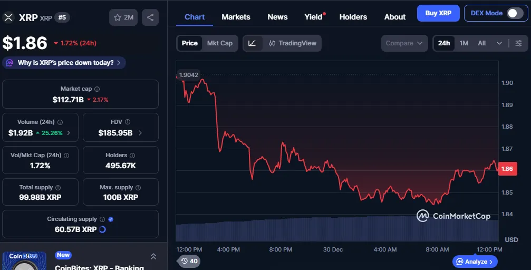Click Volume (24h) info icon
The height and width of the screenshot is (270, 531).
point(60,122)
